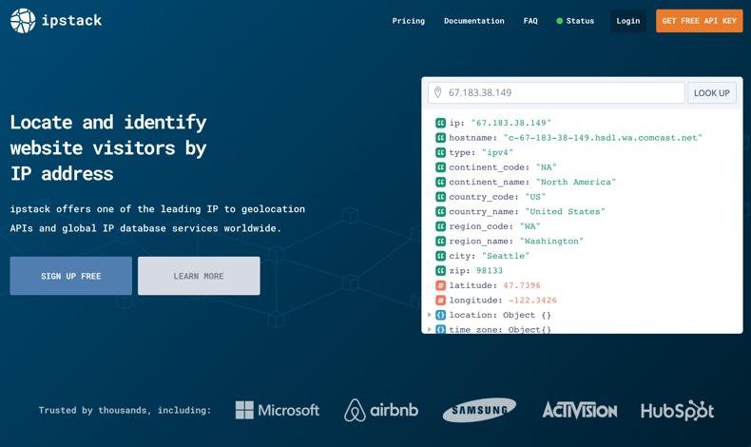Open the Documentation page
Viewport: 751px width, 447px height.
pos(474,21)
